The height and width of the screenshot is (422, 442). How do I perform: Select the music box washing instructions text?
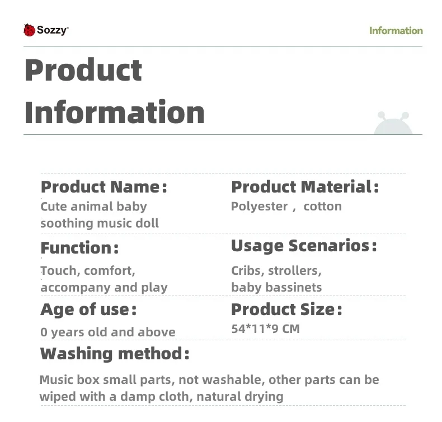point(209,388)
